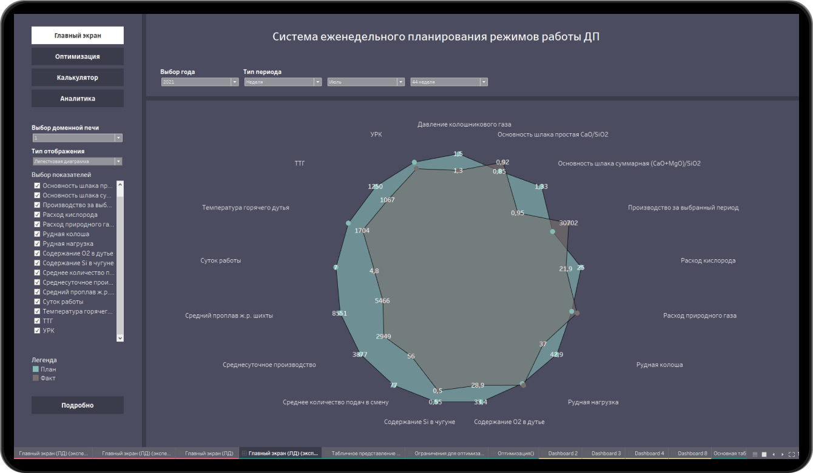Image resolution: width=813 pixels, height=473 pixels.
Task: Open the 'Тип периода' dropdown showing 'Неделя'
Action: (283, 82)
